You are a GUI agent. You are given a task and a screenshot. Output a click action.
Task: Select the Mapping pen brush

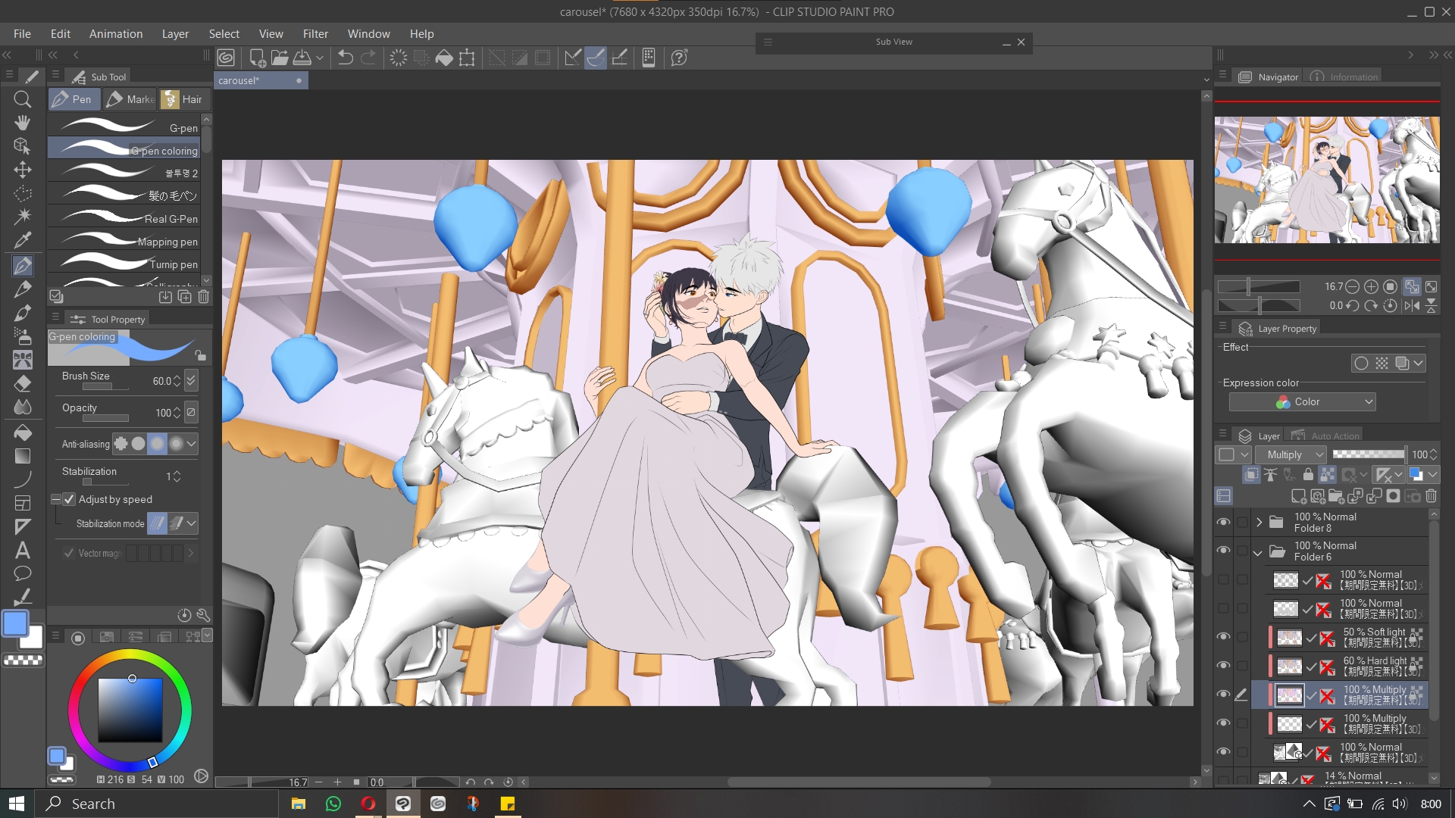point(125,242)
